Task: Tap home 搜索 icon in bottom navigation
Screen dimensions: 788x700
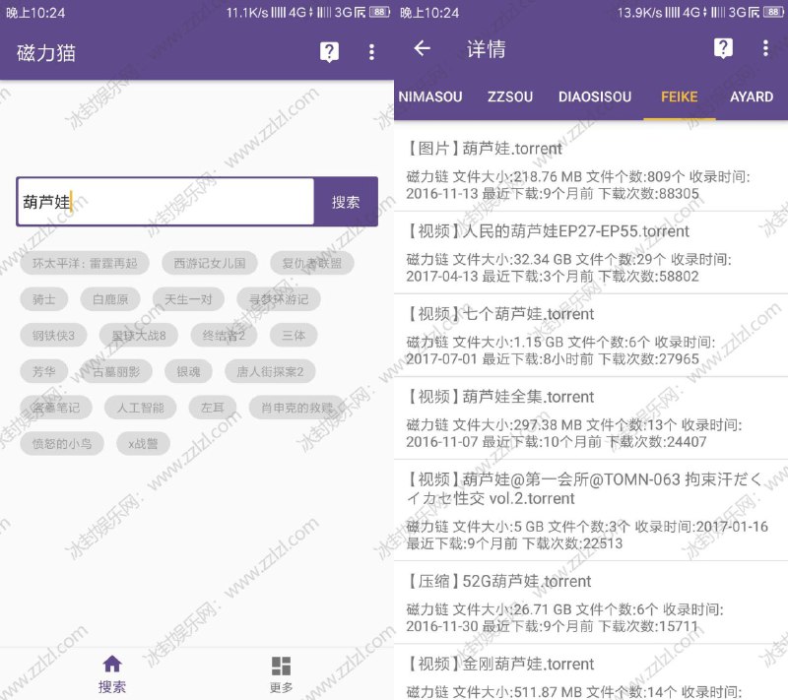Action: click(112, 664)
